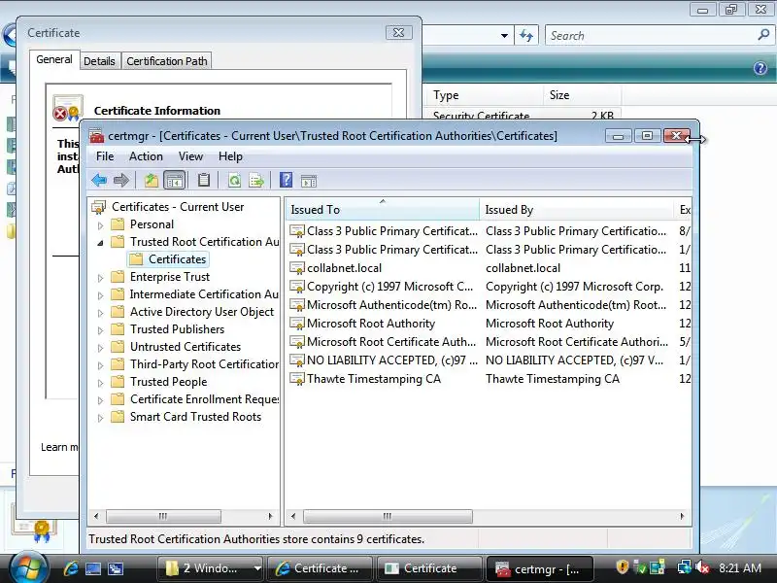777x583 pixels.
Task: Click the Paste clipboard toolbar icon
Action: (x=204, y=180)
